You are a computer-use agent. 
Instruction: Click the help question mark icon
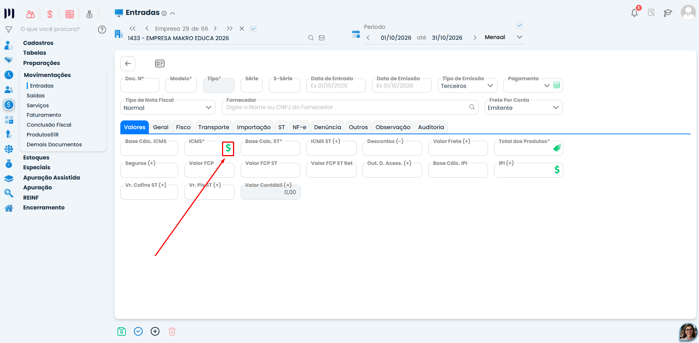click(102, 30)
